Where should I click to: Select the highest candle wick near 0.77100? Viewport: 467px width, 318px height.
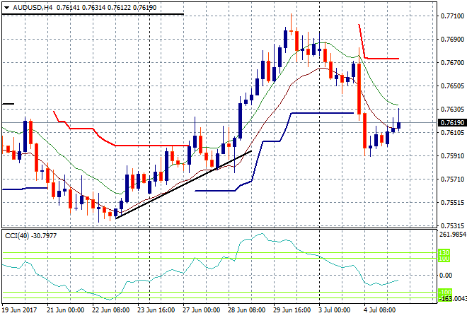click(292, 24)
